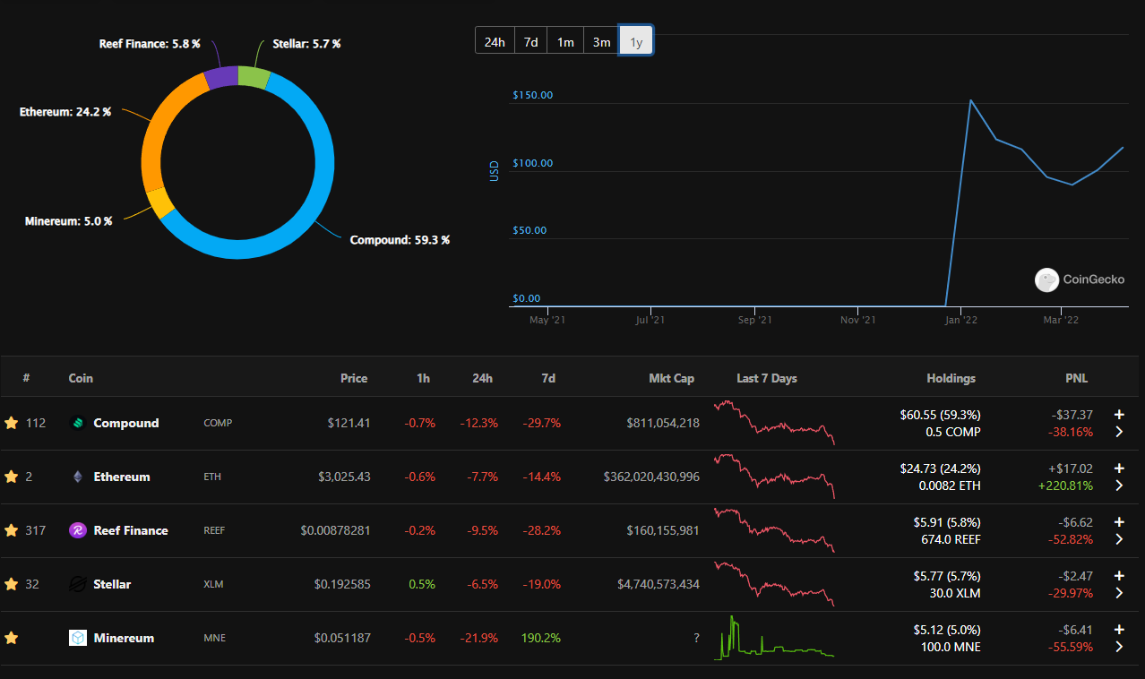Select the 1y chart range

pyautogui.click(x=636, y=41)
